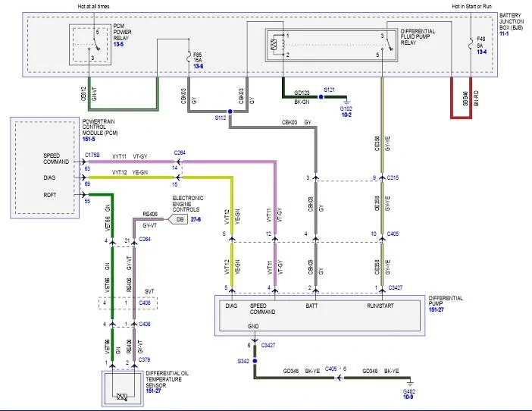Image resolution: width=532 pixels, height=411 pixels.
Task: Open page reference 13-6 under fuse F85
Action: (x=199, y=67)
